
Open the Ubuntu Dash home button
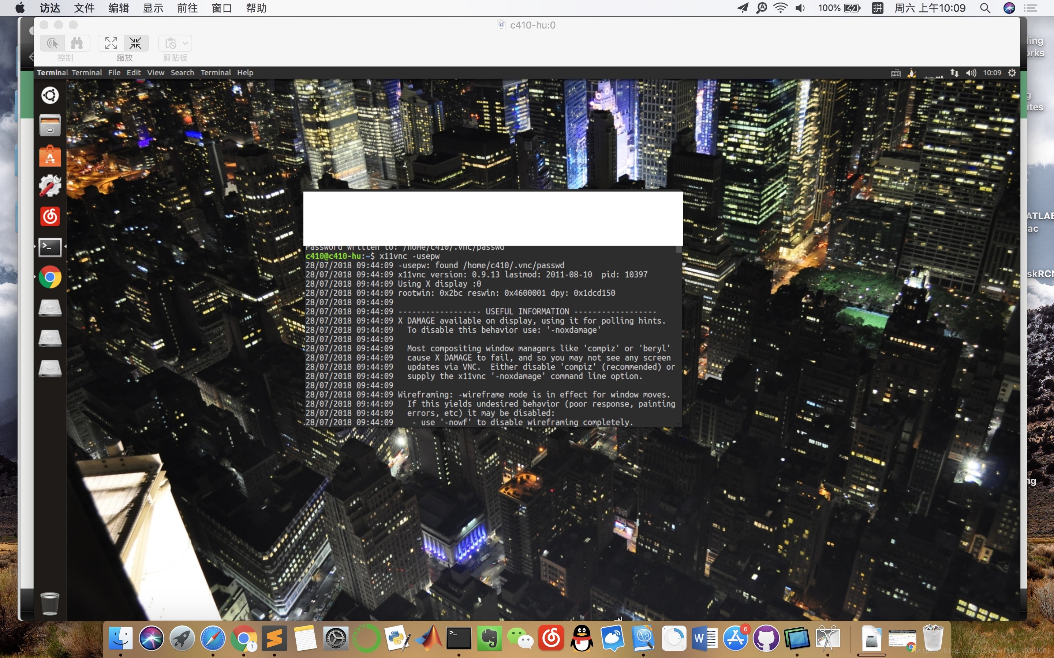point(50,95)
